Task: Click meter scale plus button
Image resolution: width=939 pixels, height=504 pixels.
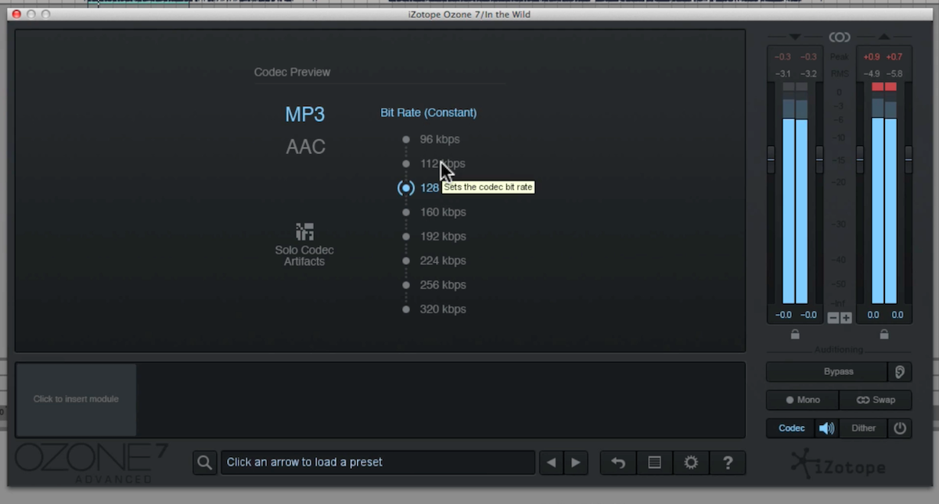Action: point(846,318)
